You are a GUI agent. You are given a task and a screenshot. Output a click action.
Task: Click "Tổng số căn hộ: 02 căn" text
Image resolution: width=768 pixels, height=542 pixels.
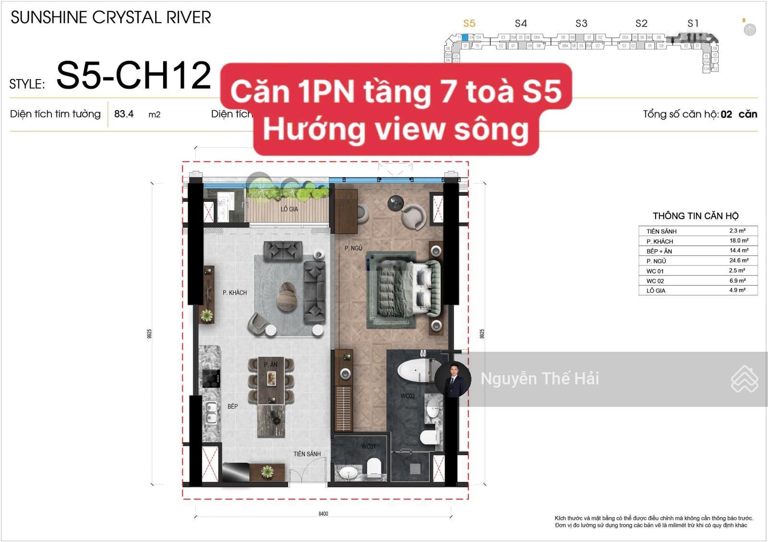(700, 114)
